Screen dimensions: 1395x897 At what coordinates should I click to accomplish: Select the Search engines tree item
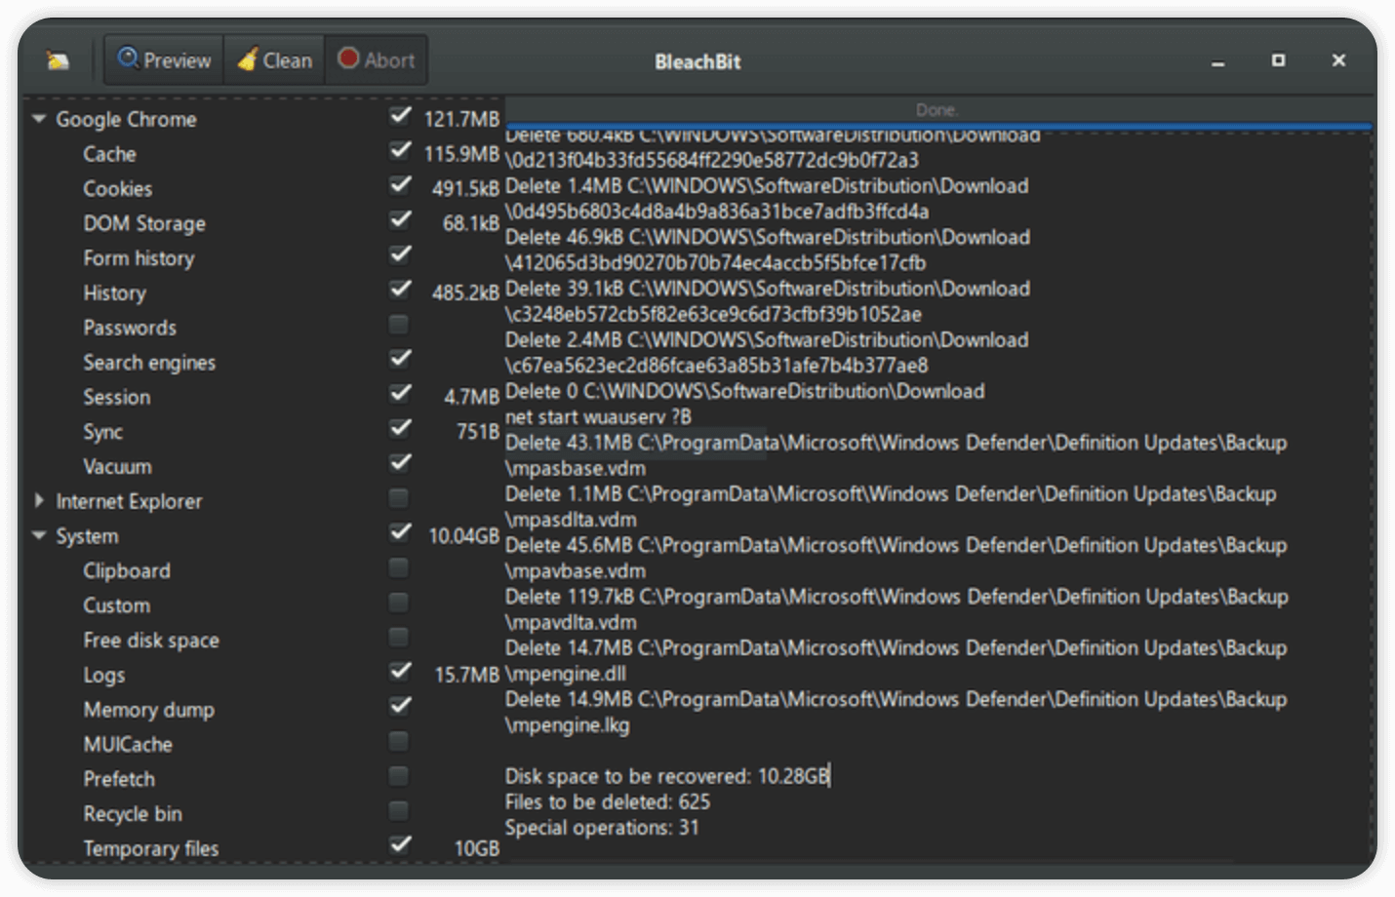click(x=149, y=362)
